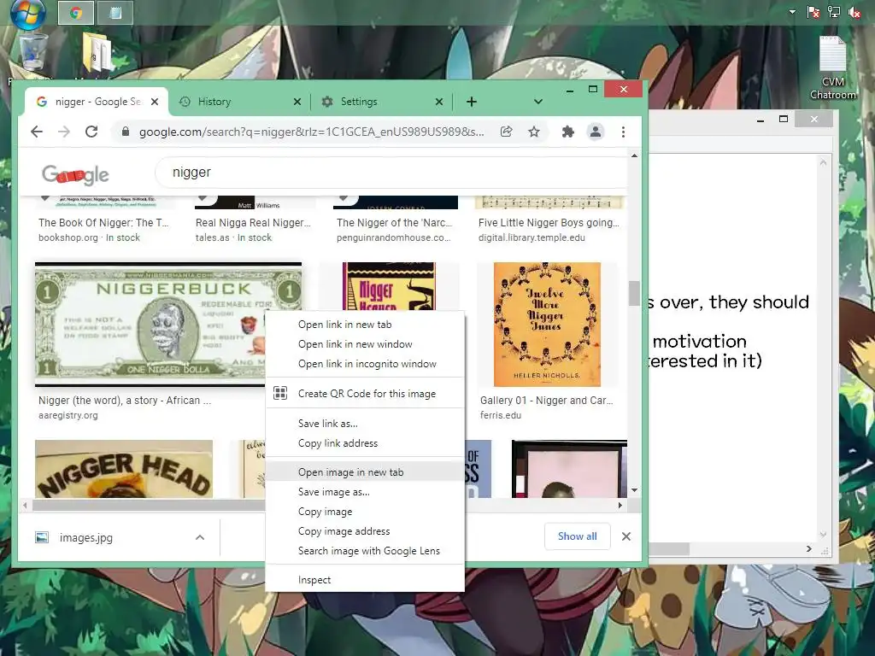Click the padlock site info icon

click(126, 132)
